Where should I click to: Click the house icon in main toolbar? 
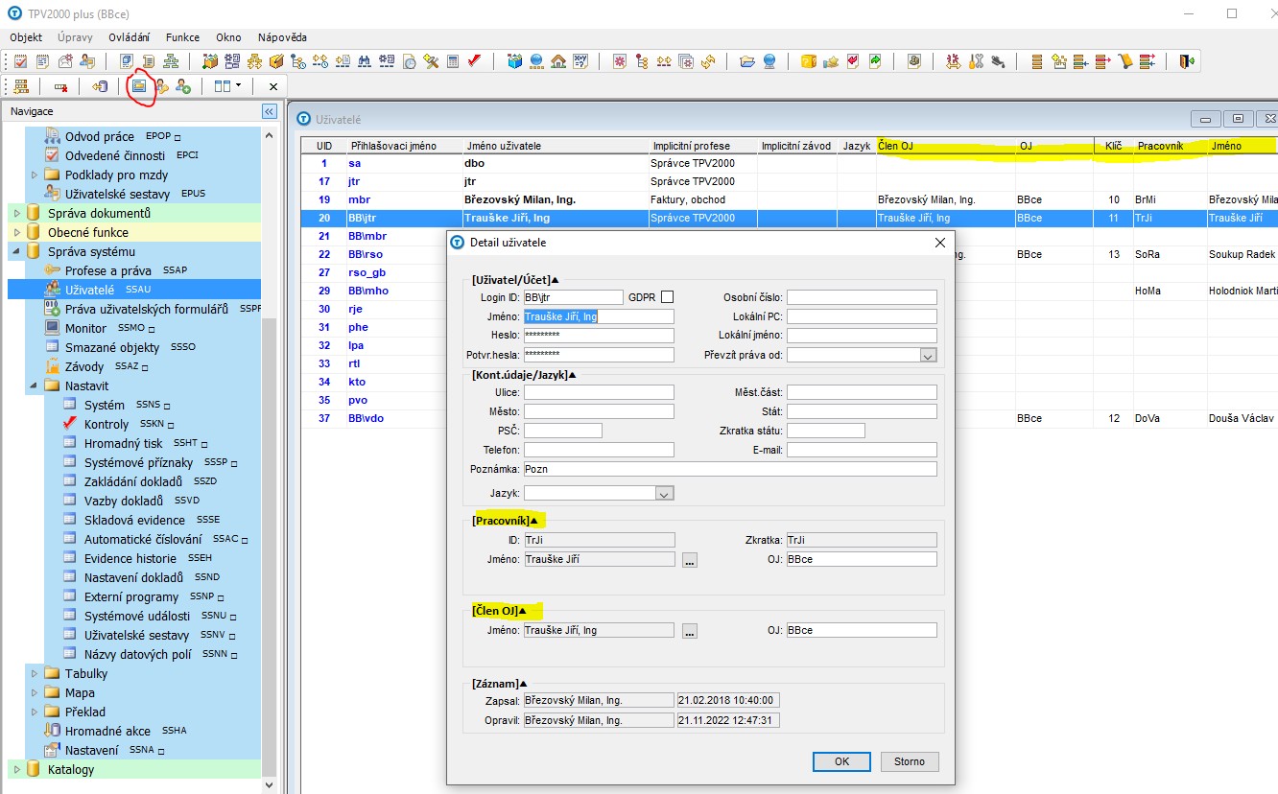558,61
